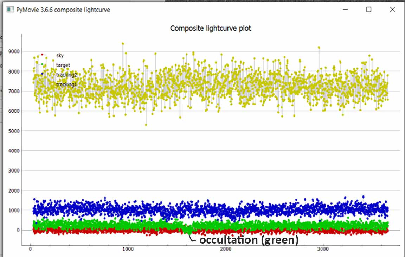Click the 0 tick label on the horizontal axis

[x=31, y=249]
